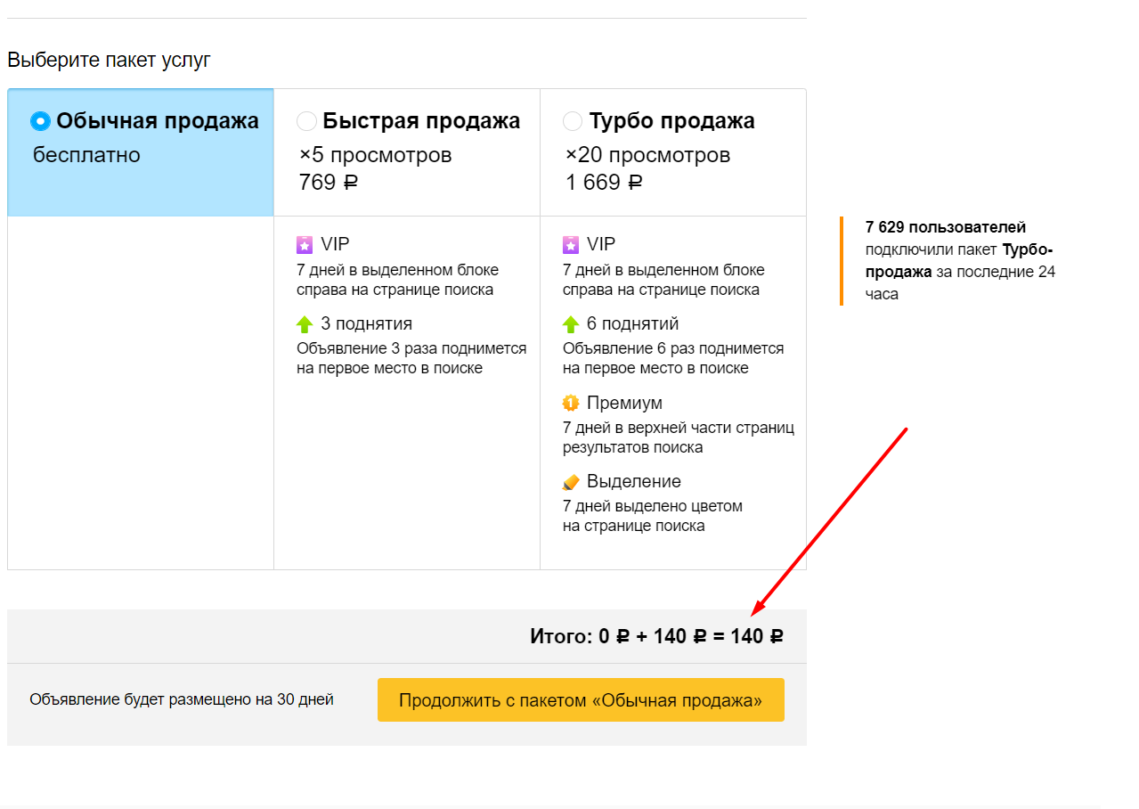Click the Выделение highlighter icon
Image resolution: width=1139 pixels, height=809 pixels.
tap(571, 482)
